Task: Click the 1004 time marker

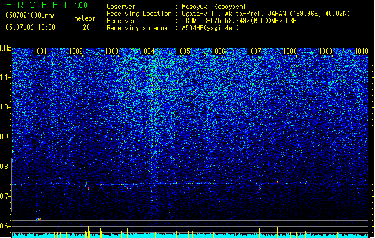Action: point(148,51)
